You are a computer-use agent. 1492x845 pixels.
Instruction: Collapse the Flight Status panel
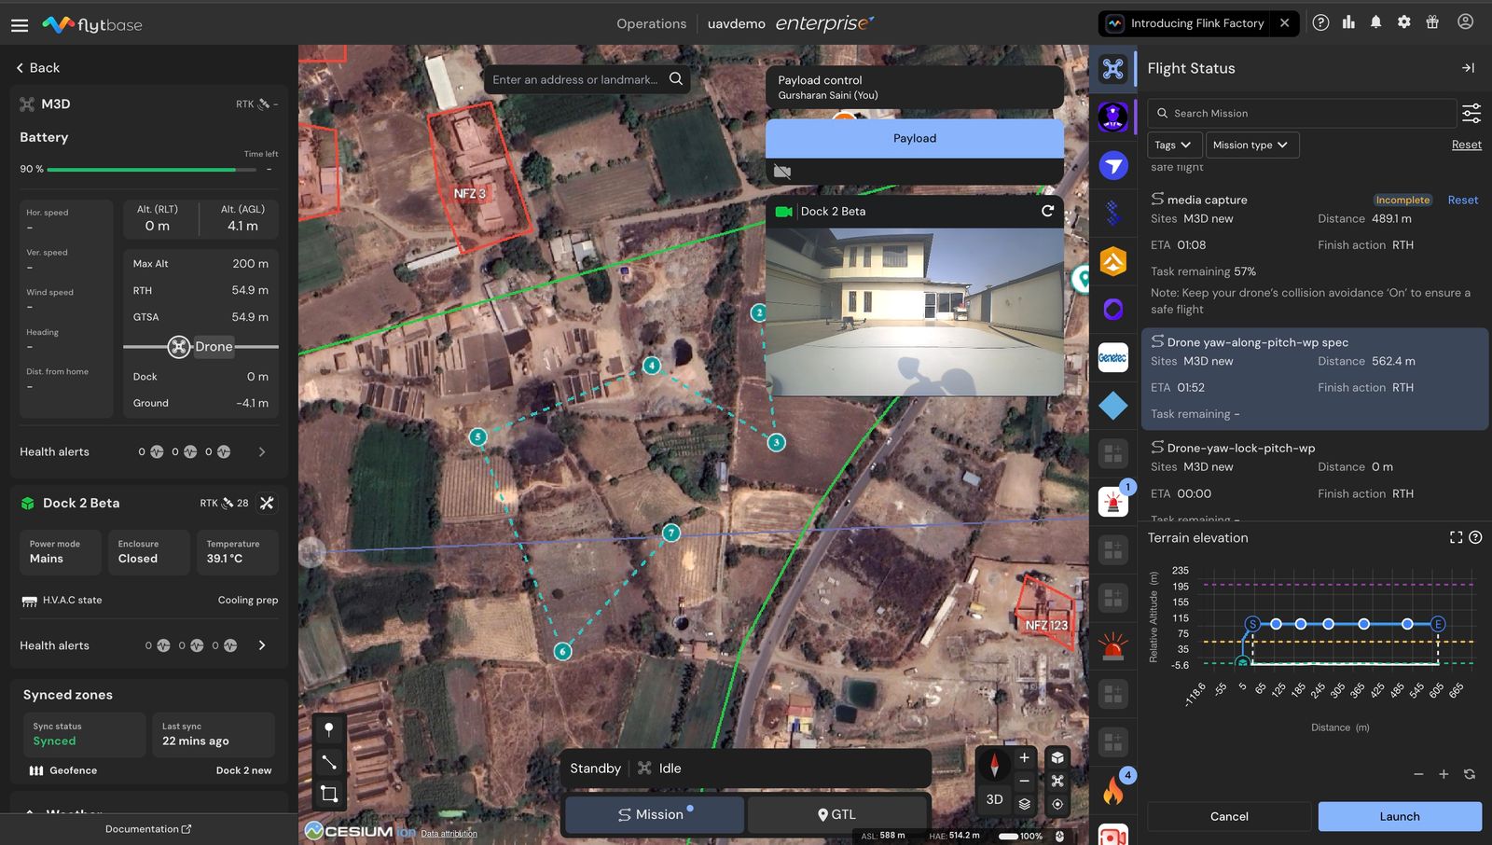(x=1468, y=68)
